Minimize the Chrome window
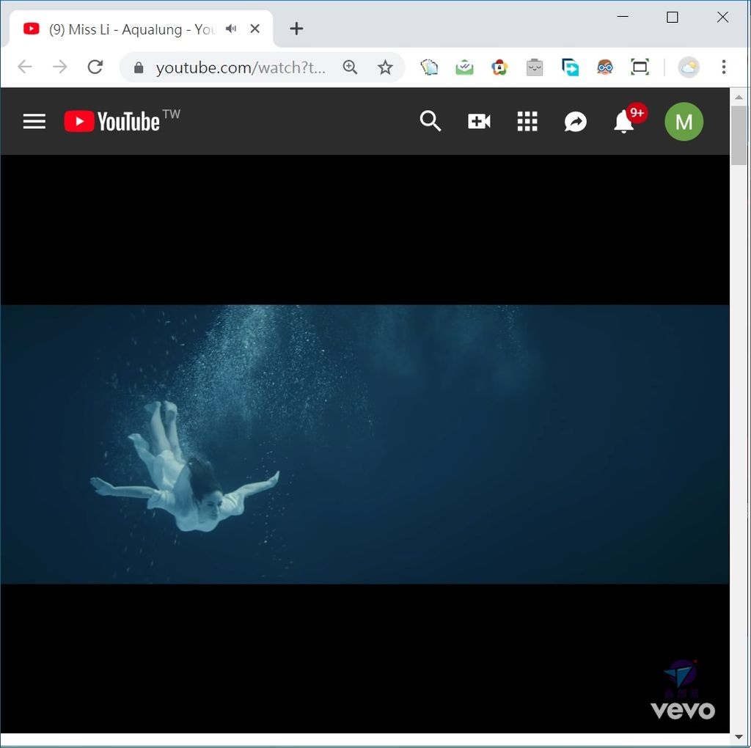The image size is (751, 748). [623, 17]
